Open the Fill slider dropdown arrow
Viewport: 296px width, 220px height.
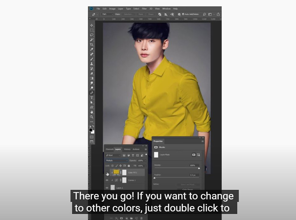coord(146,166)
